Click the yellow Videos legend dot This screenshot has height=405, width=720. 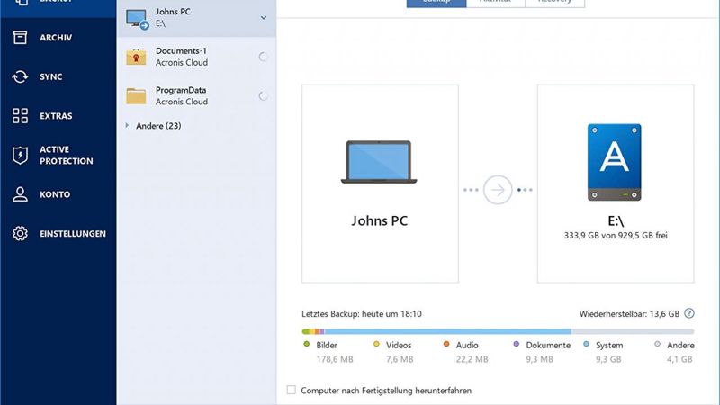[376, 344]
